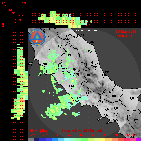Click the LT city label on the map
141x141 pixels.
[79, 98]
